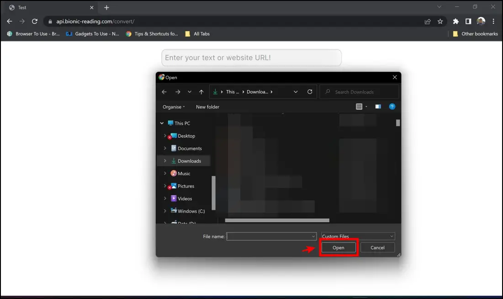Expand the Music tree node
The height and width of the screenshot is (299, 503).
[165, 173]
